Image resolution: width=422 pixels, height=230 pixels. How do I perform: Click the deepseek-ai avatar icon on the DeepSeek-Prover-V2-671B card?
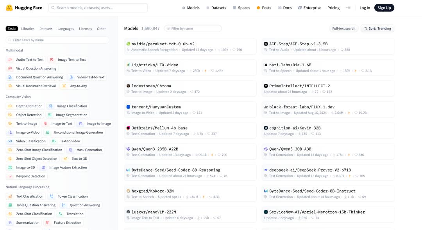tap(266, 170)
